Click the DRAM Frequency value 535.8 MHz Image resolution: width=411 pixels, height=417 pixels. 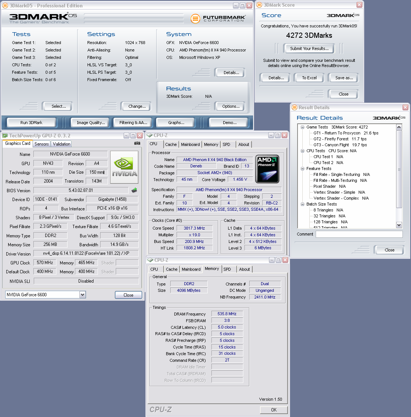(227, 314)
